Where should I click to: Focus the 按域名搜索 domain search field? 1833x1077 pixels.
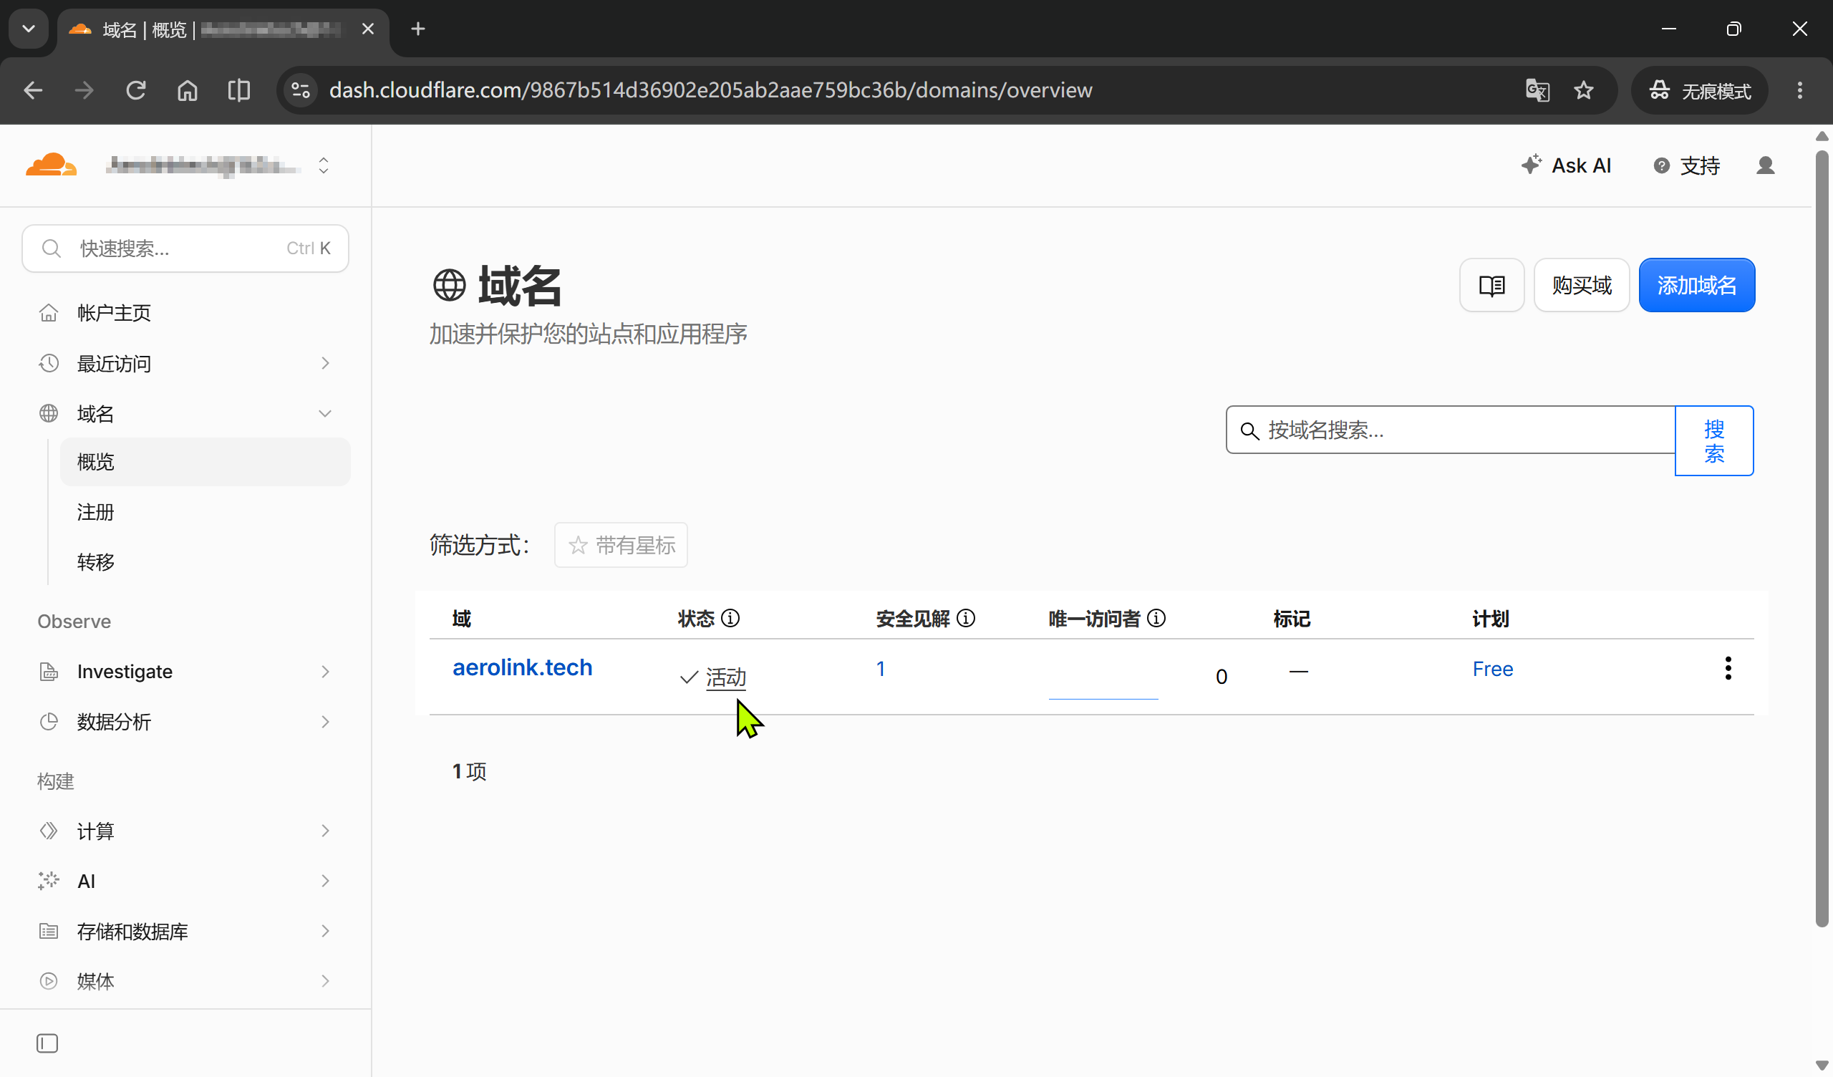tap(1451, 430)
